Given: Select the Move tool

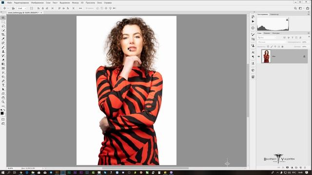Looking at the screenshot, I should point(3,17).
